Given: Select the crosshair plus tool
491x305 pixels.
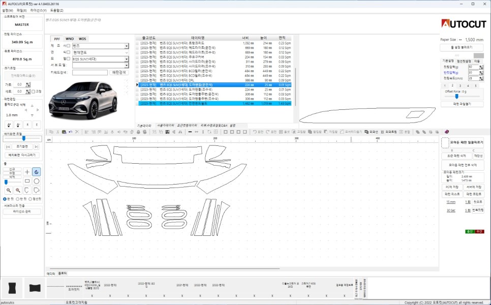Looking at the screenshot, I should [x=27, y=172].
